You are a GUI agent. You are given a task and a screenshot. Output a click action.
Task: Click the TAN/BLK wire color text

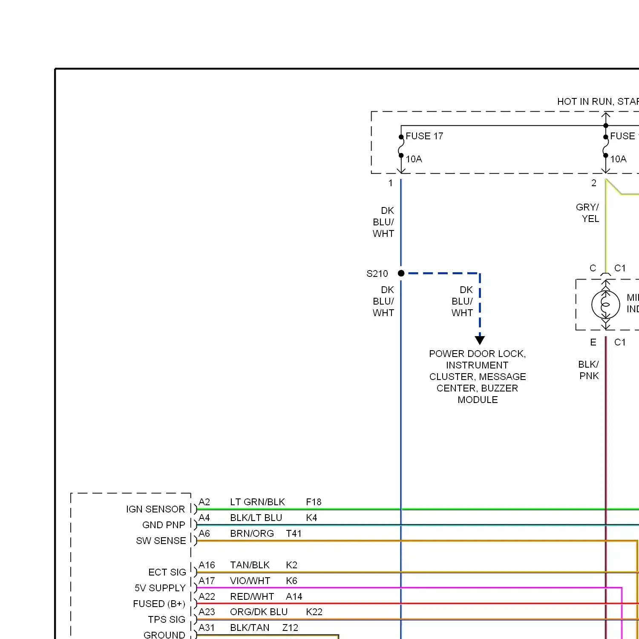pyautogui.click(x=250, y=565)
